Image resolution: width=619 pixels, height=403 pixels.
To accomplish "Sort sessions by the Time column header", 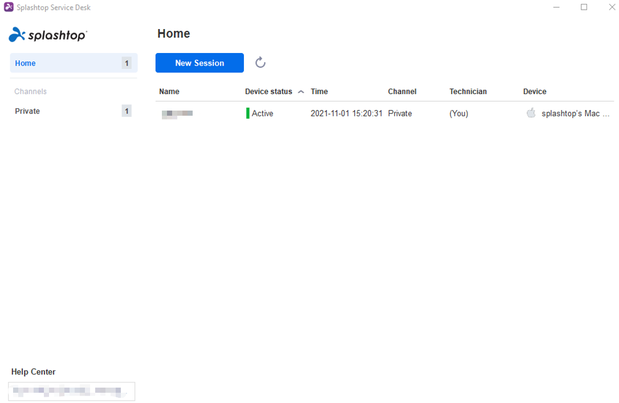I will (x=319, y=92).
